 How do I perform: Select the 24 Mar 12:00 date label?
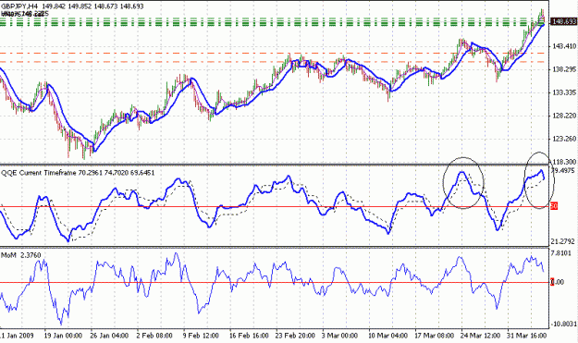pyautogui.click(x=480, y=336)
